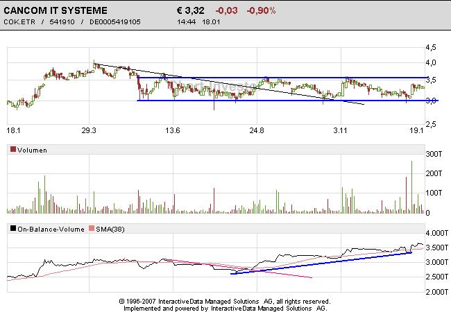Click the tallest volume bar near 19.1

tap(411, 187)
